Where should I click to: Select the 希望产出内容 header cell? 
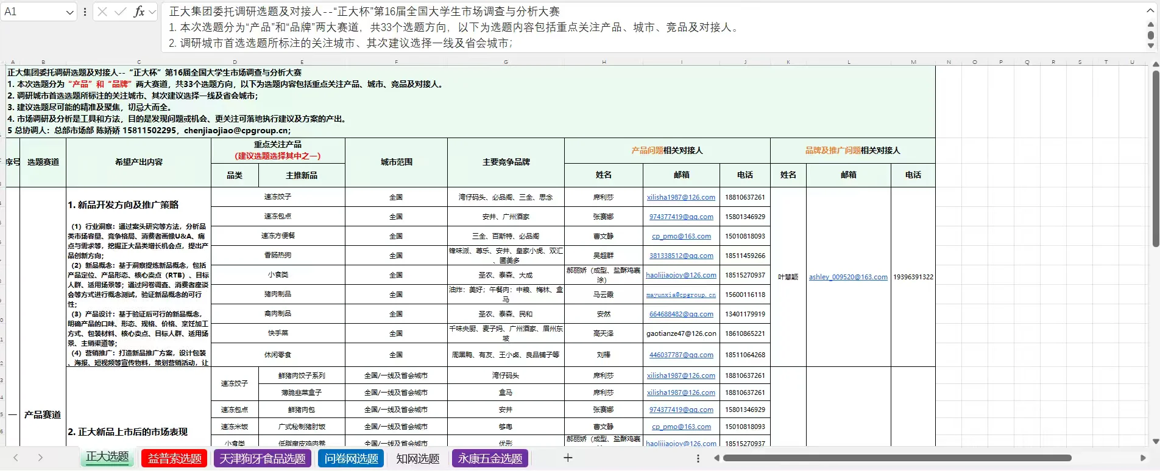tap(139, 162)
